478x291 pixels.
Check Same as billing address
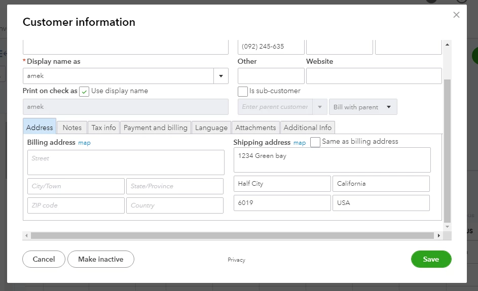[x=315, y=142]
